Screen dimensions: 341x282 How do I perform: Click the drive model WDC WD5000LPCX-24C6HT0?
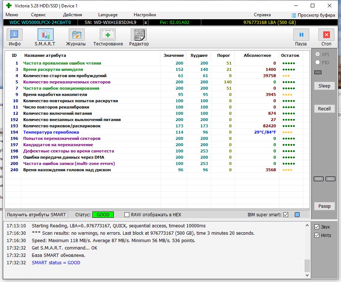pos(40,23)
